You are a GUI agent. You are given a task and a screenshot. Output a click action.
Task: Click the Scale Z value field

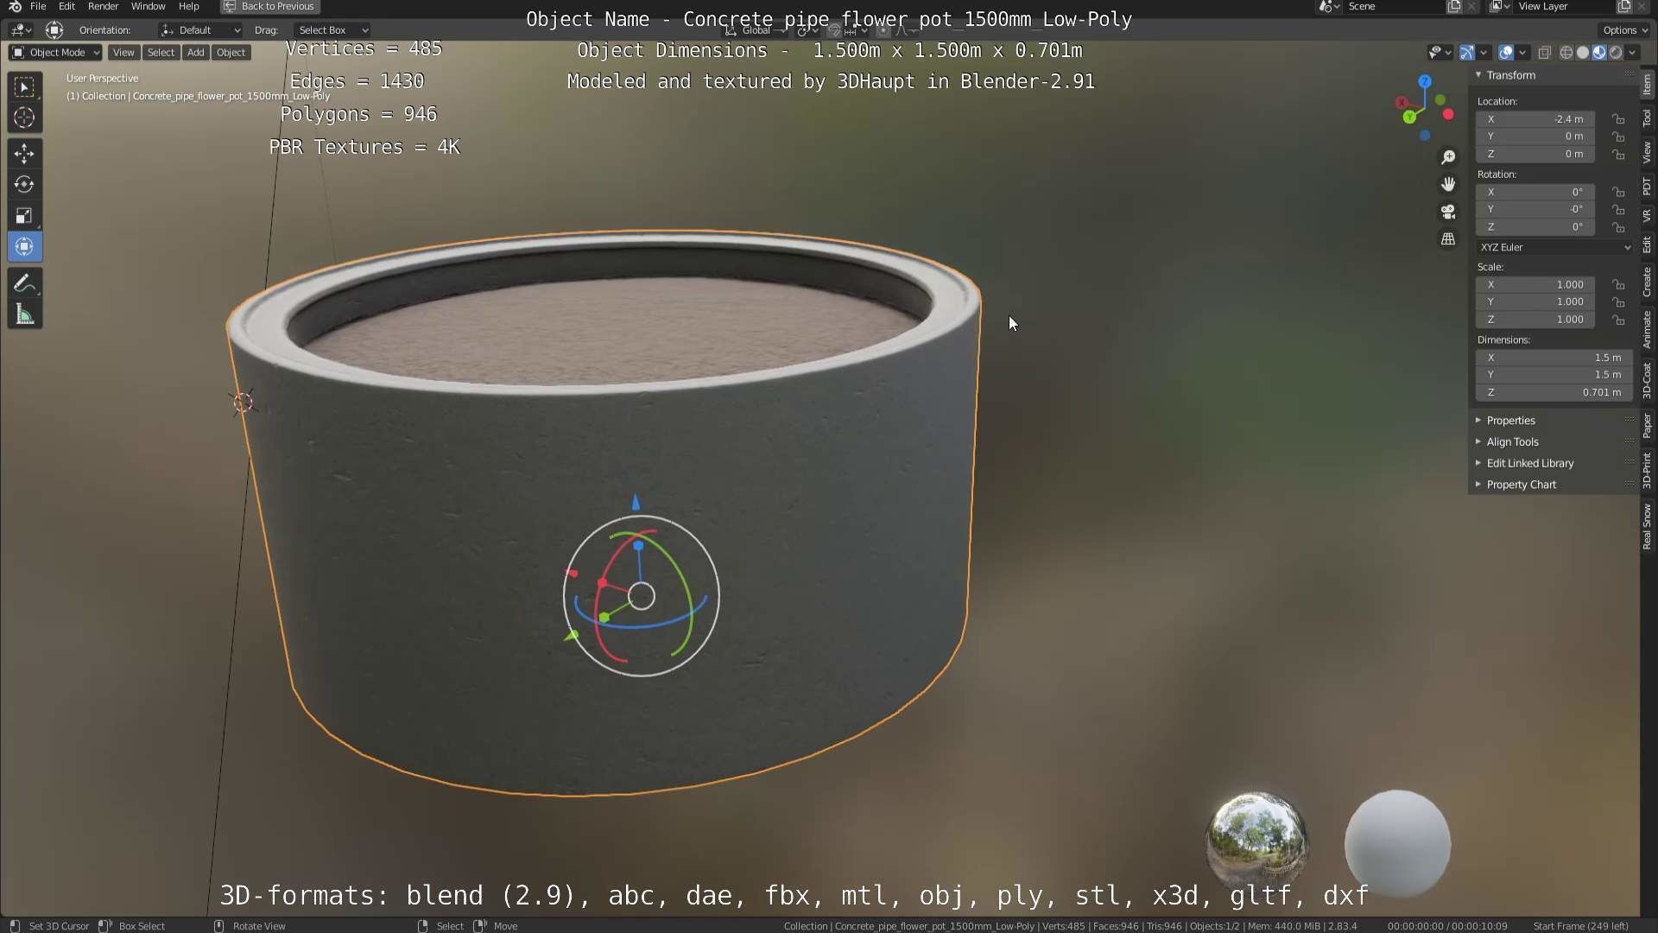(x=1535, y=320)
